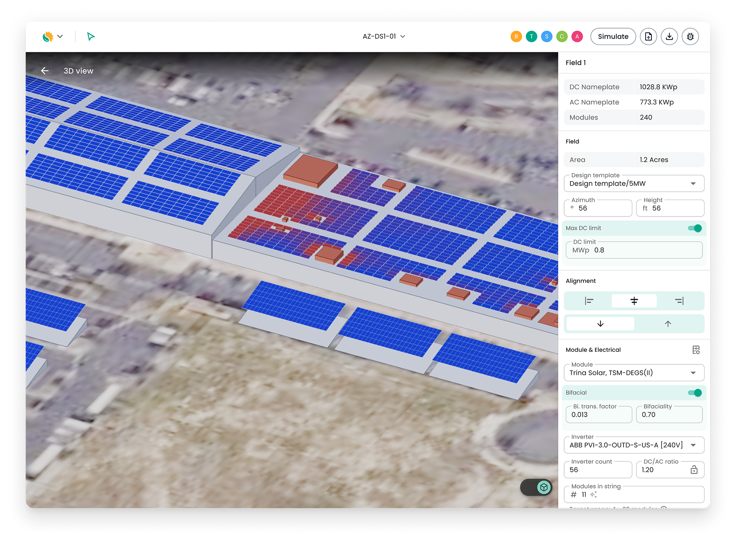
Task: Click the export file icon
Action: pyautogui.click(x=648, y=36)
